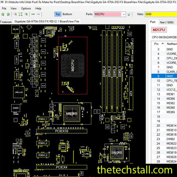Viewport: 177px width, 177px height.
Task: Click the PCIEX1_2 slot
Action: tap(43, 143)
